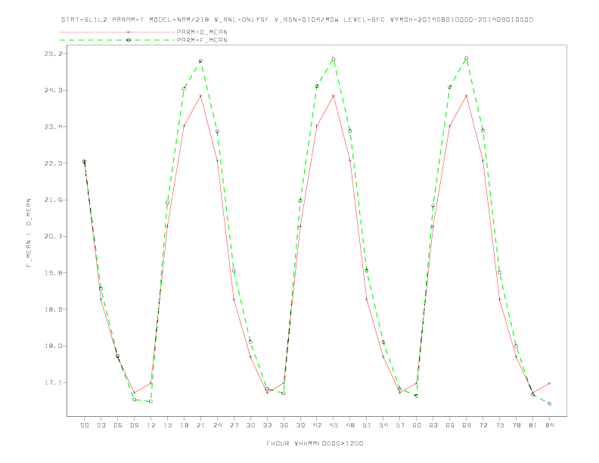Click the x-axis tick label 30
The width and height of the screenshot is (599, 463).
click(250, 425)
